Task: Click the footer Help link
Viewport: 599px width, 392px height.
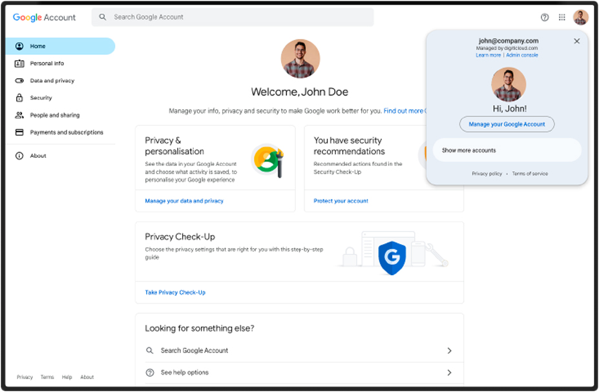Action: 67,377
